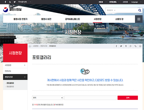Click the gallery search text field
Screen dimensions: 144x110
pos(90,98)
